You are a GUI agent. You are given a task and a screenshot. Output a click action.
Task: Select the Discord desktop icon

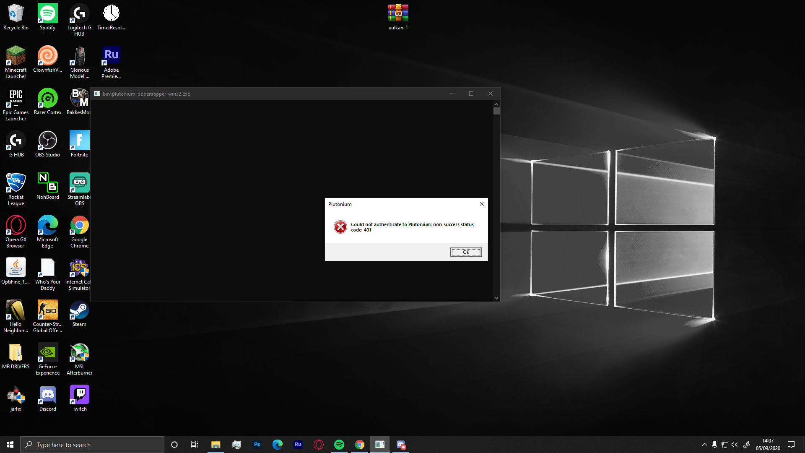tap(47, 398)
